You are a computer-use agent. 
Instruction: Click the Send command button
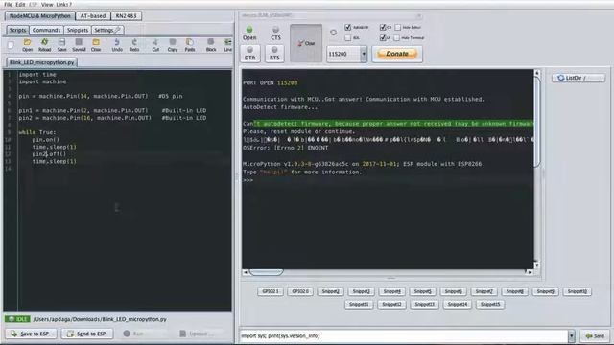(595, 336)
